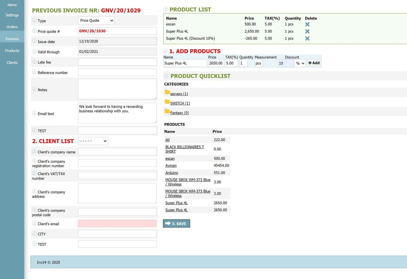Open the discount percent unit dropdown
The height and width of the screenshot is (279, 407).
(300, 63)
